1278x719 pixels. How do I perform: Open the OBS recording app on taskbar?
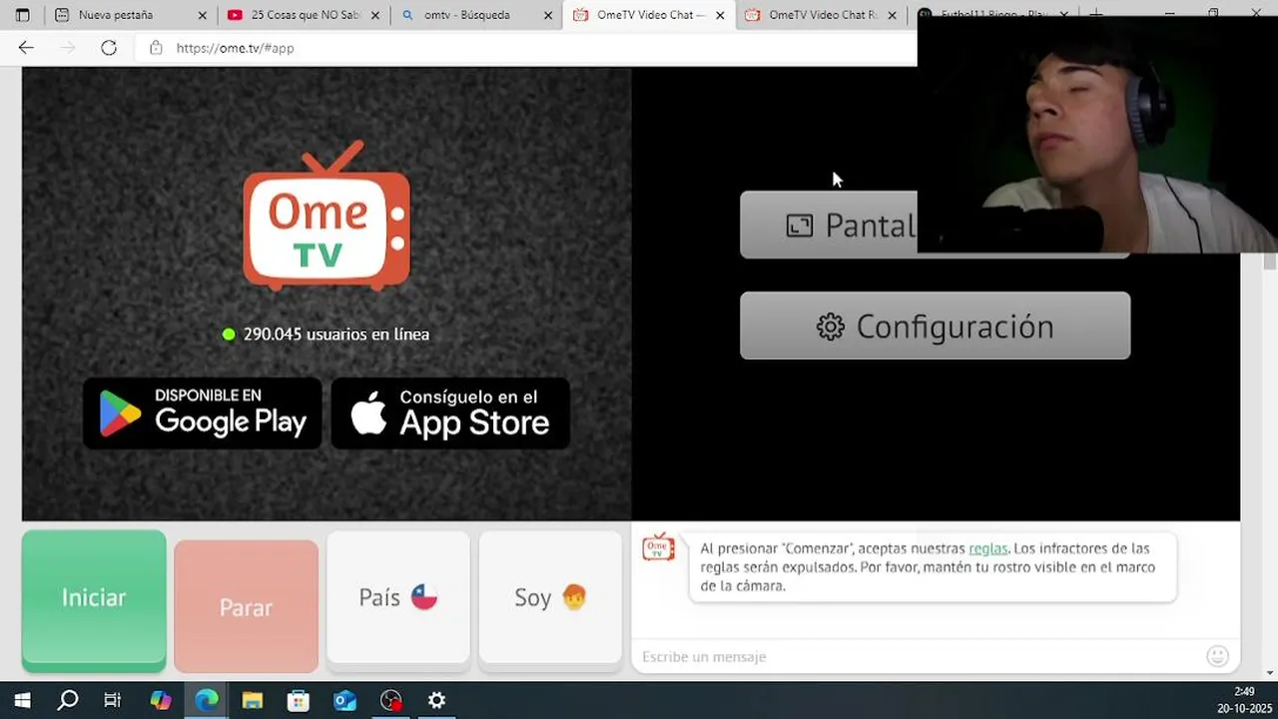390,700
